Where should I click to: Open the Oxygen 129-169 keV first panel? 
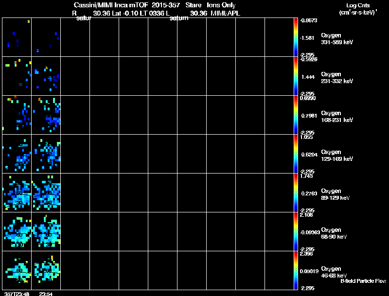(x=17, y=154)
